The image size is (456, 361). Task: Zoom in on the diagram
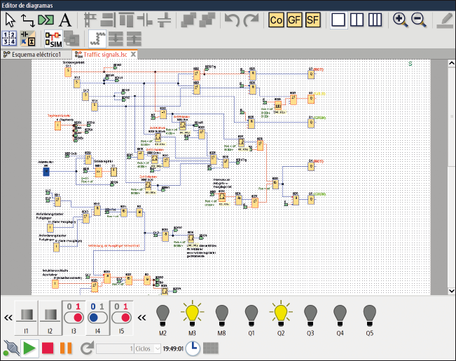click(x=401, y=20)
